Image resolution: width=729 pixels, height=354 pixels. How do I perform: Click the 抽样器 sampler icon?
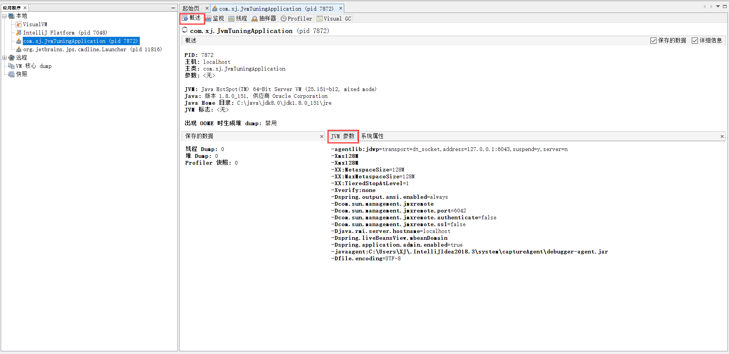tap(255, 19)
